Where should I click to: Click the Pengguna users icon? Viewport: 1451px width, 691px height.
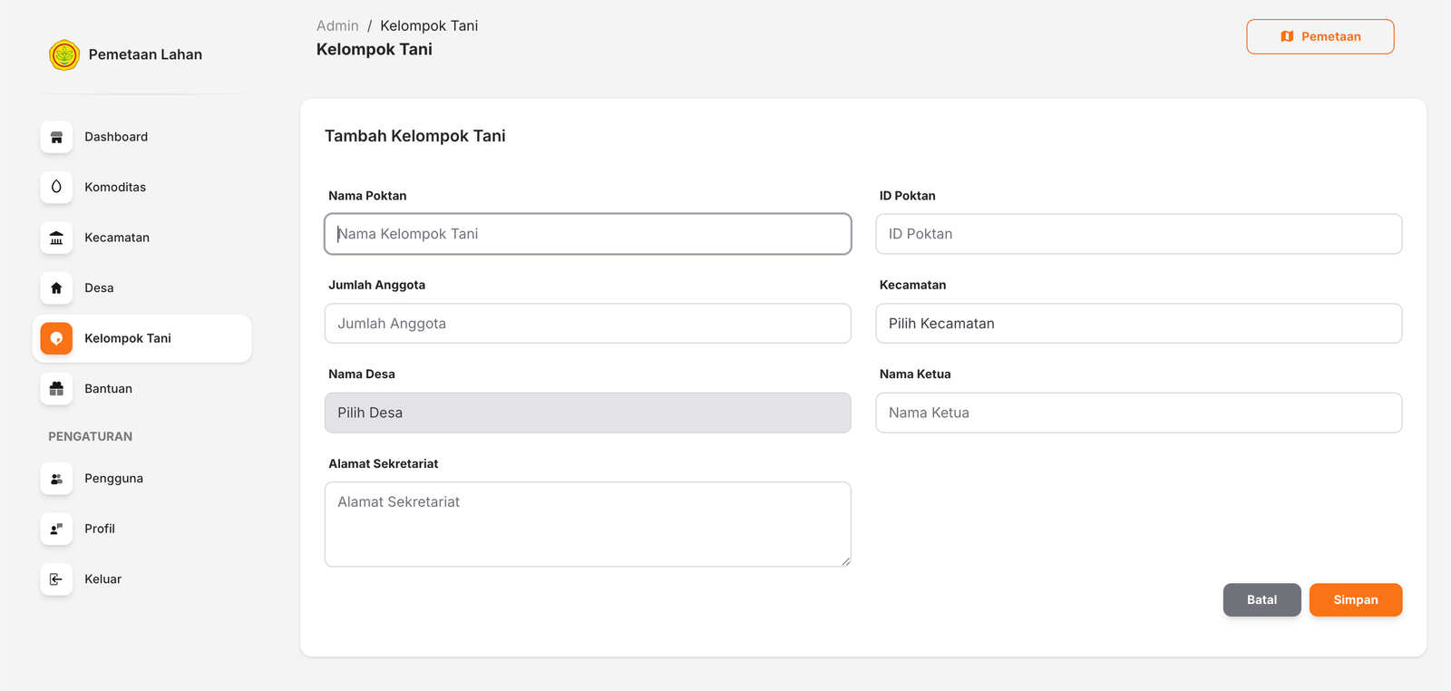coord(56,478)
